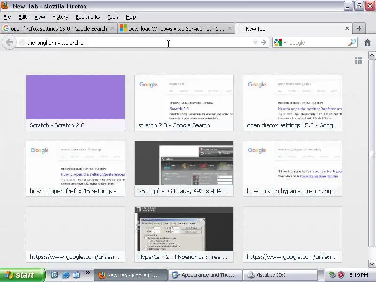Launch Internet Explorer from quick launch
Image resolution: width=376 pixels, height=282 pixels.
(x=65, y=275)
